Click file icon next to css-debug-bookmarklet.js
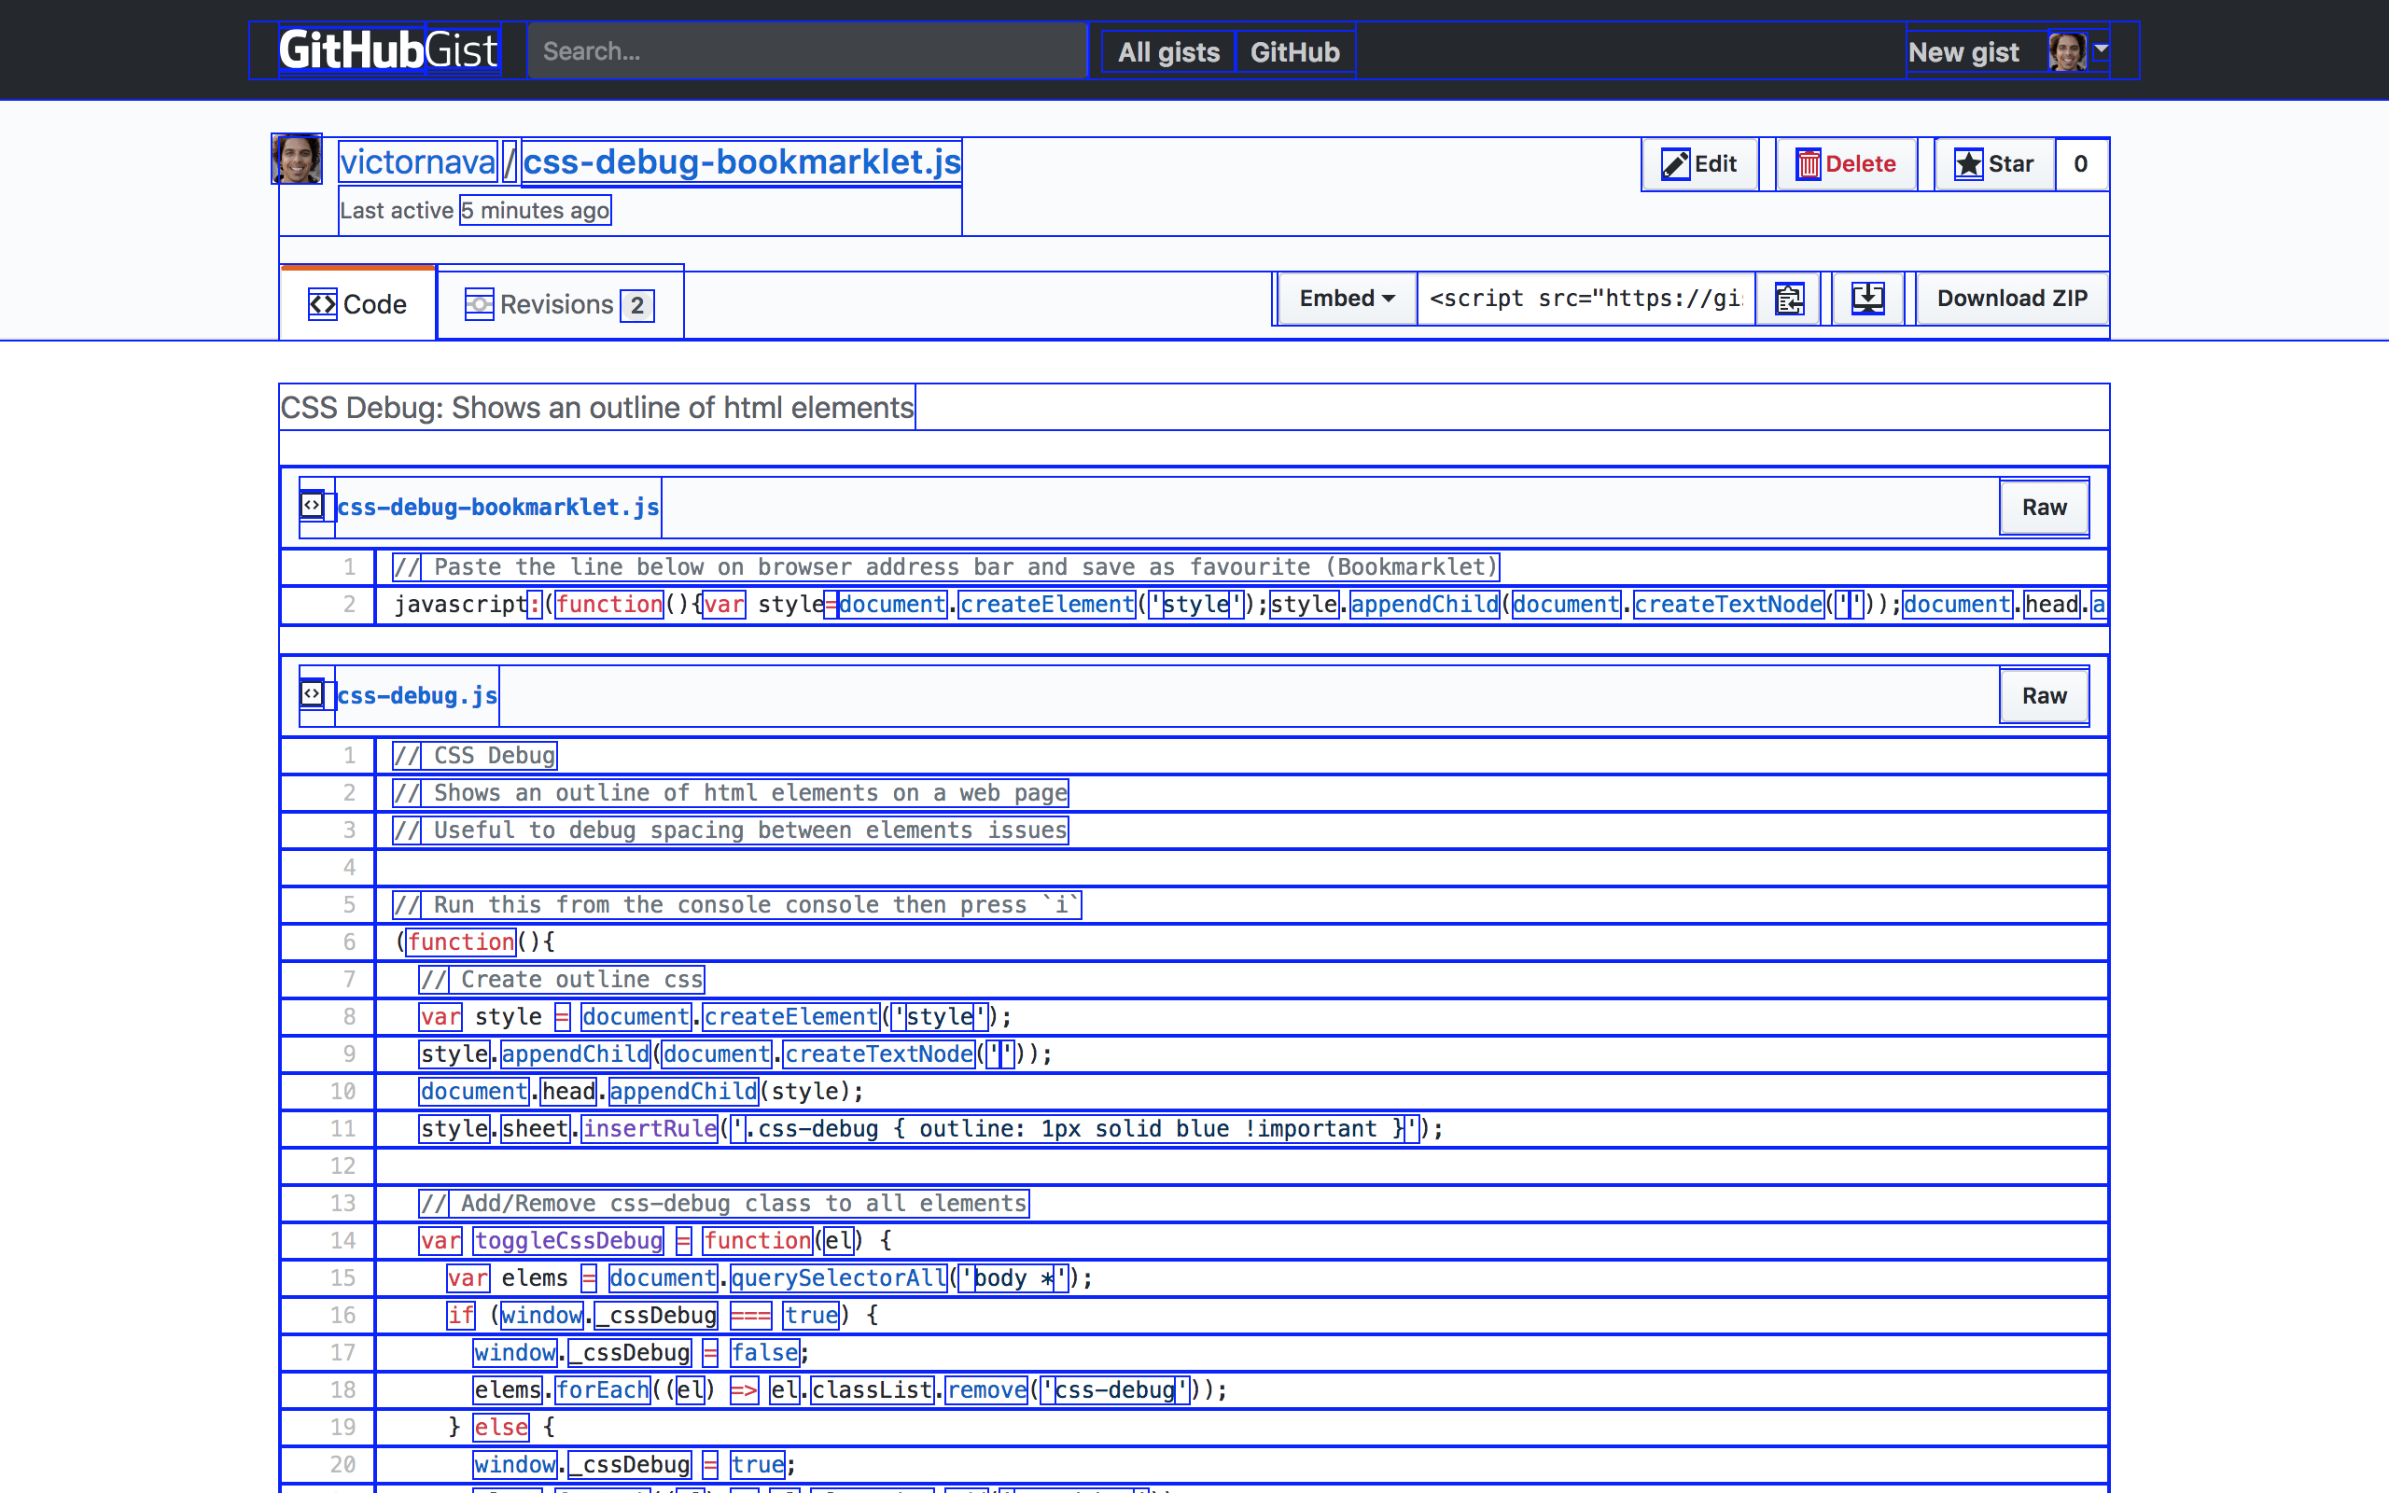2389x1493 pixels. point(312,506)
